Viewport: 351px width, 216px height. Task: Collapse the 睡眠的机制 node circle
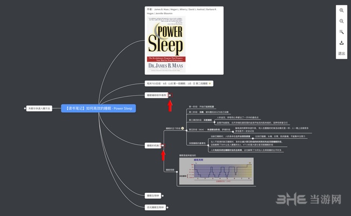tap(163, 145)
